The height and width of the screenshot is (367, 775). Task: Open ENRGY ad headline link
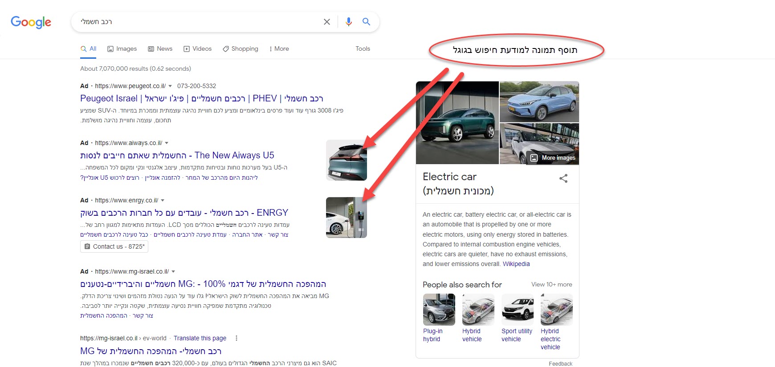[184, 213]
